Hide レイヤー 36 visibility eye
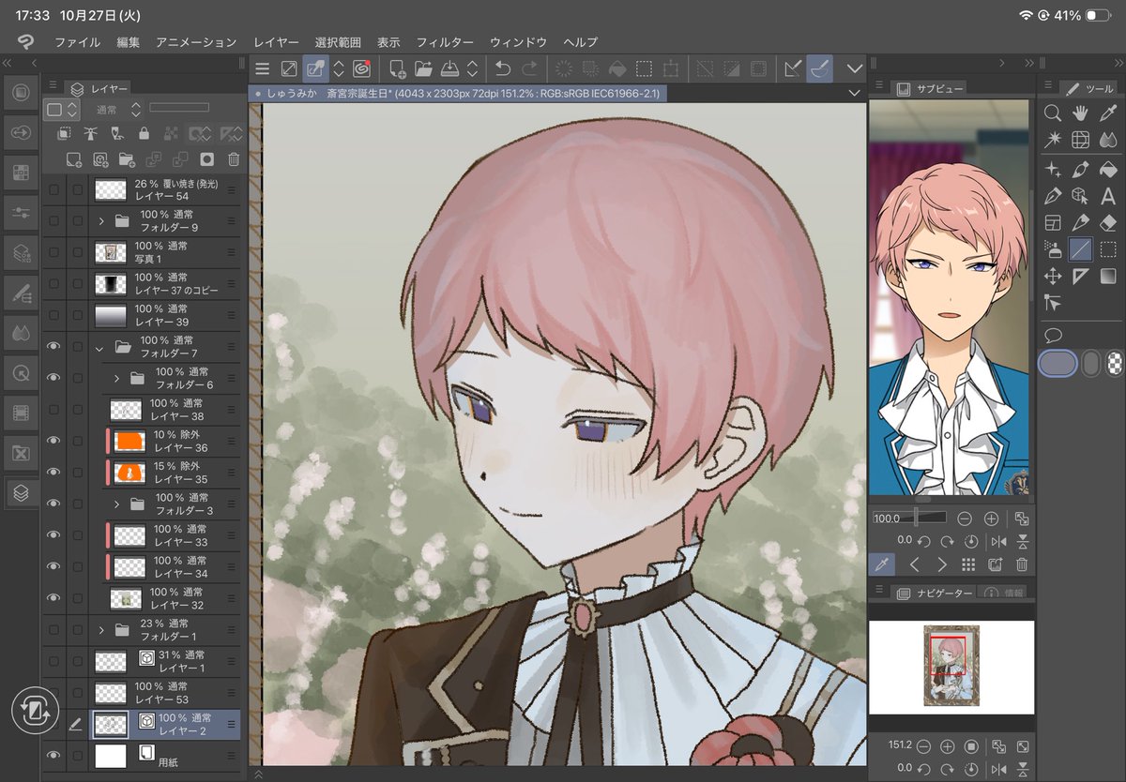This screenshot has height=782, width=1126. pos(53,441)
